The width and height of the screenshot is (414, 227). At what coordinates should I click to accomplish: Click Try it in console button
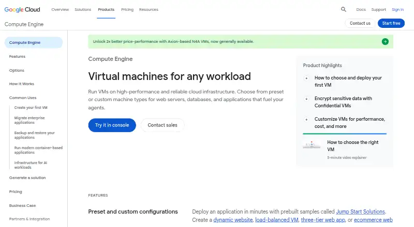112,125
